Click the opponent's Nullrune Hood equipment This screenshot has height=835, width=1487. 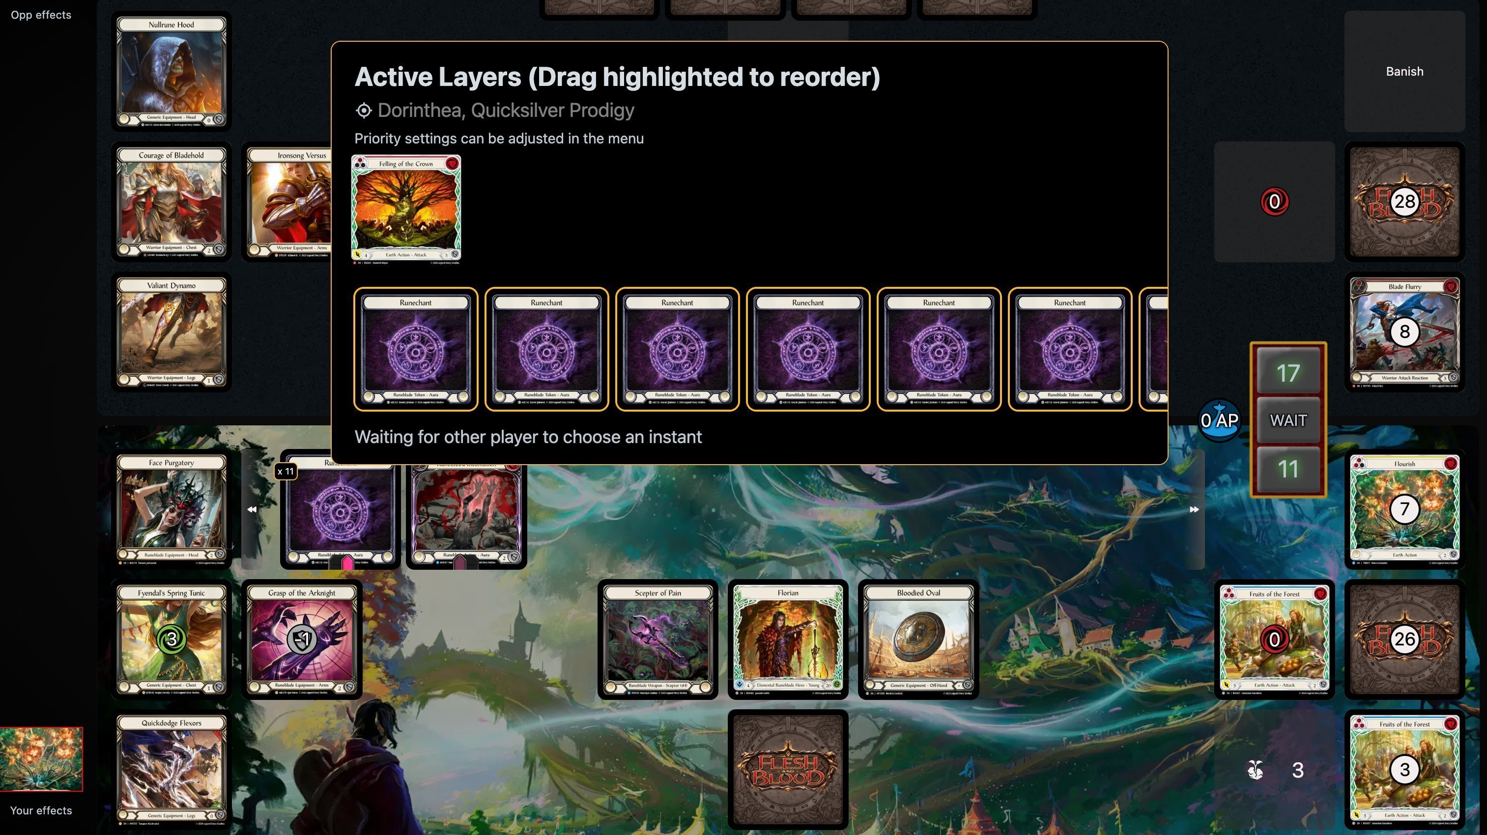[x=172, y=72]
